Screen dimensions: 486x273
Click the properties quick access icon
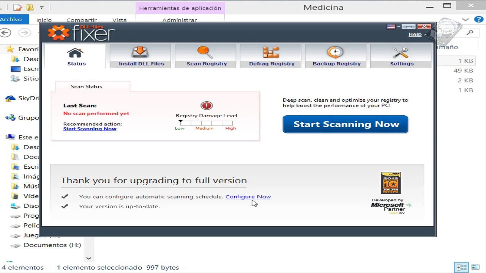[x=17, y=7]
